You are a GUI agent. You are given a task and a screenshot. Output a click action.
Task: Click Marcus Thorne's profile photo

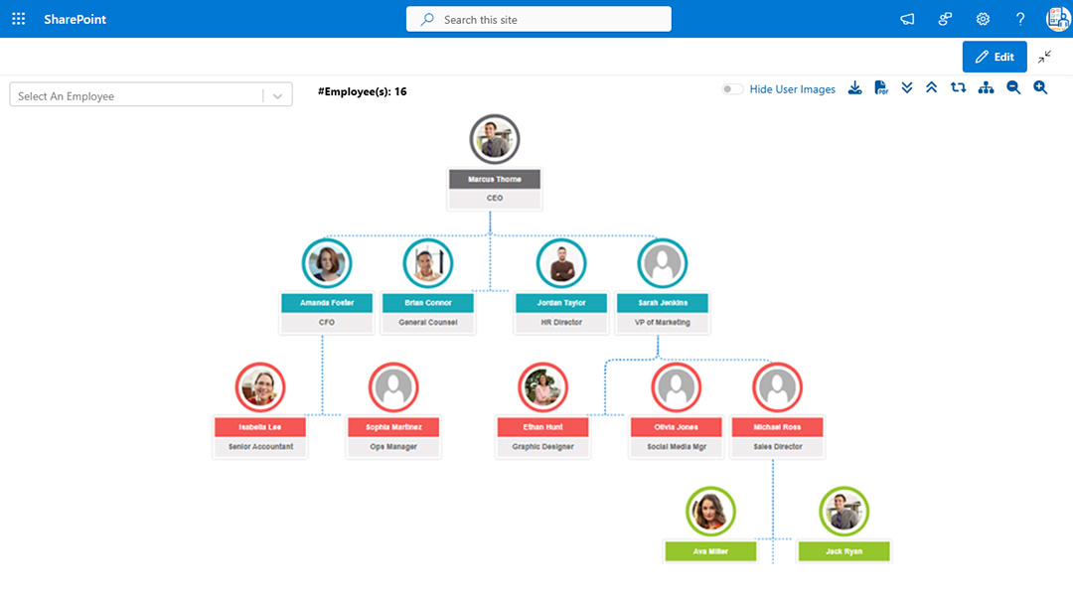click(x=494, y=138)
